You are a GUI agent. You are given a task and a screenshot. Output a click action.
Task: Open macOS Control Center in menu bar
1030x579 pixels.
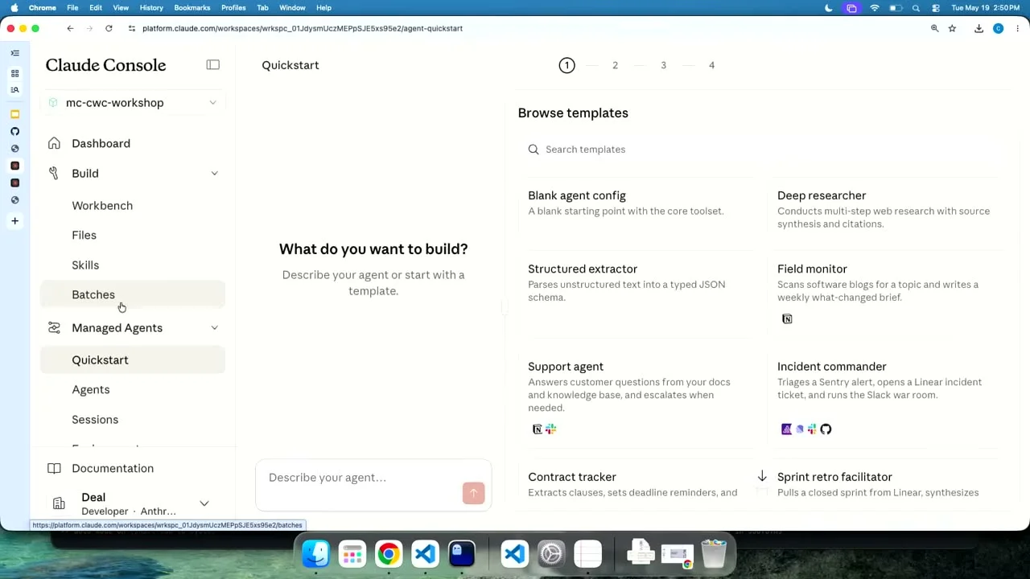935,7
